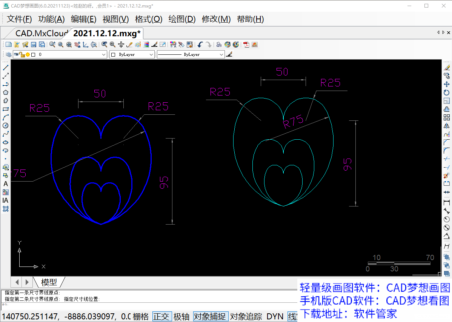Screen dimensions: 452x322
Task: Open the ByLayer color dropdown
Action: tap(151, 54)
